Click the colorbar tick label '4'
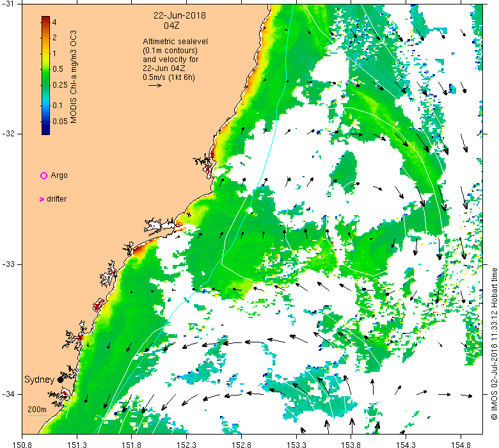This screenshot has height=448, width=499. 54,22
